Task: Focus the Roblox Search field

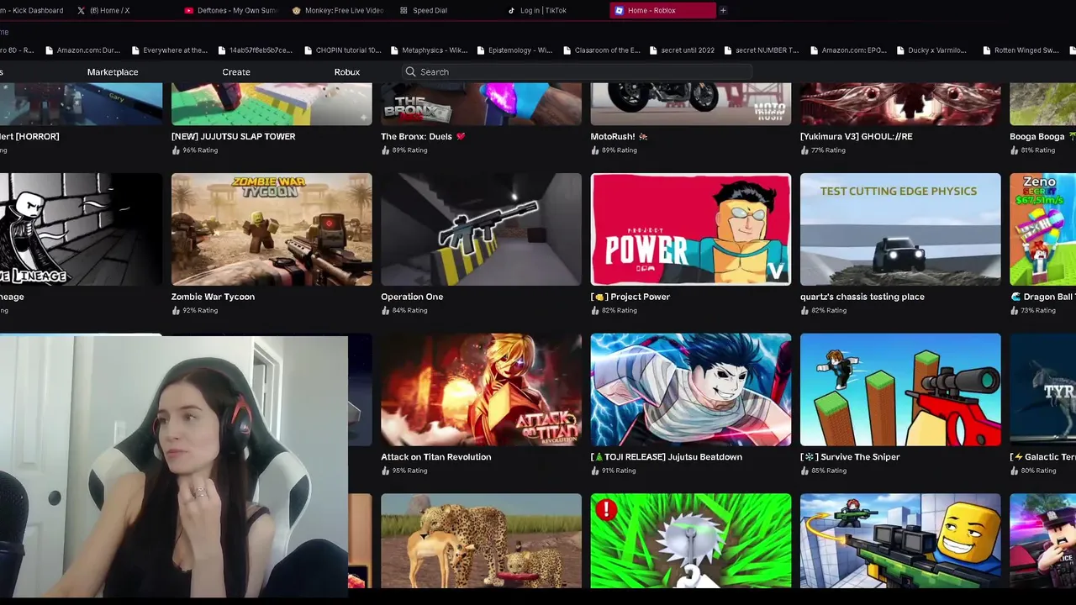Action: click(x=577, y=71)
